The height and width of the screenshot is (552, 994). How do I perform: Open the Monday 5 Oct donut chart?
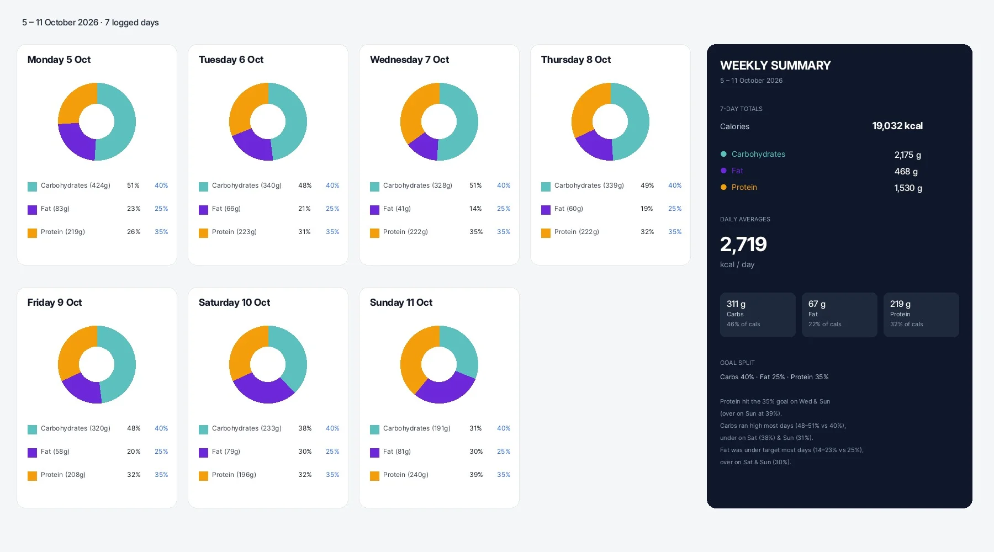click(97, 121)
